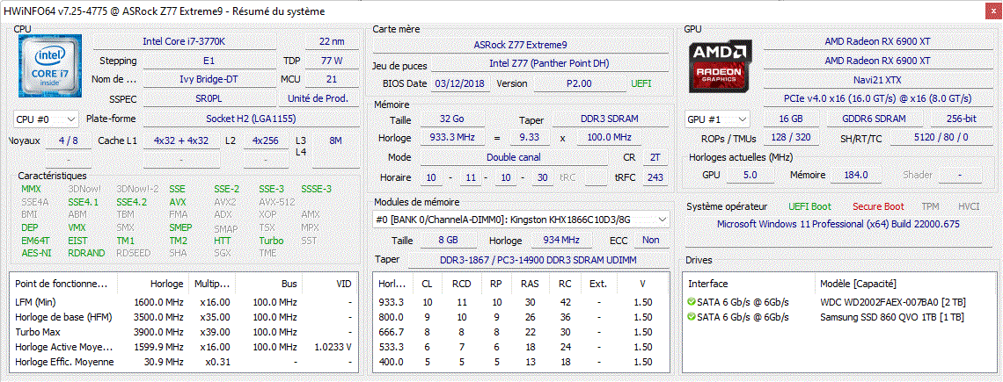Open the GPU #1 selector dropdown
The height and width of the screenshot is (382, 1003).
[x=717, y=119]
